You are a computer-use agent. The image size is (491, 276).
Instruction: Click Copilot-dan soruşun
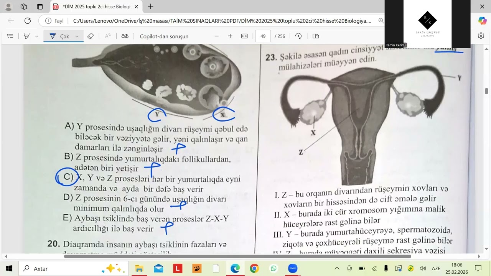click(x=164, y=36)
